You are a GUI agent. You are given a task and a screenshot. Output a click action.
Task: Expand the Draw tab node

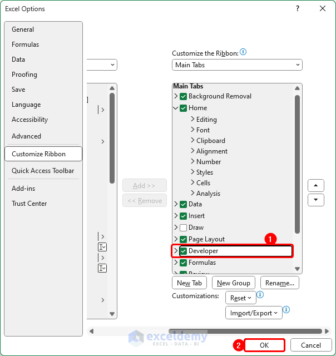(176, 227)
